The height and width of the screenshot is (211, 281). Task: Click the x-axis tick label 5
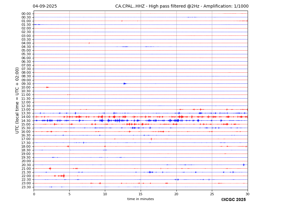coord(69,194)
